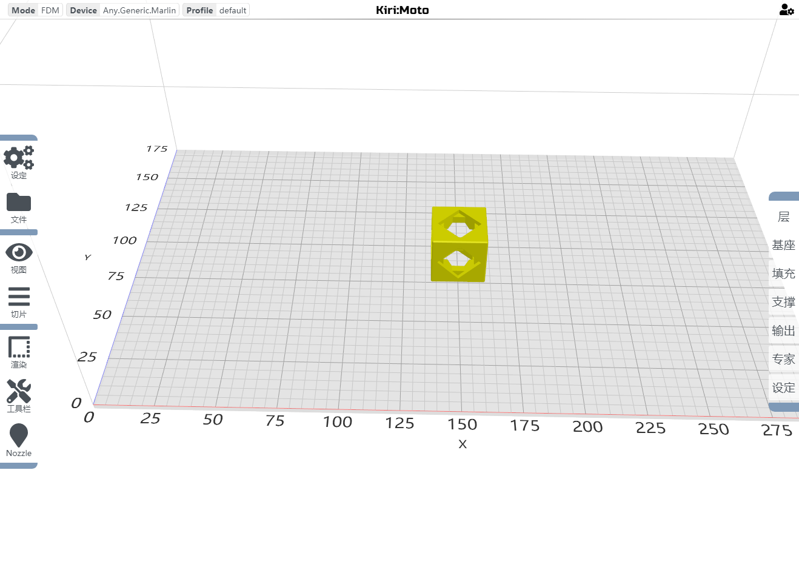The height and width of the screenshot is (584, 799).
Task: Show the 专家 expert settings tab
Action: pyautogui.click(x=783, y=360)
